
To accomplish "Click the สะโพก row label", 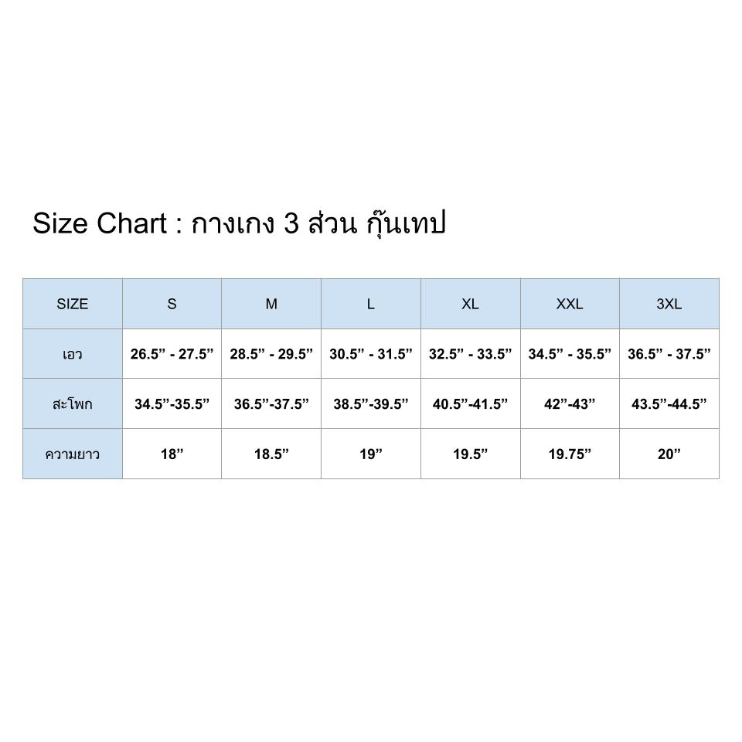I will [x=73, y=403].
